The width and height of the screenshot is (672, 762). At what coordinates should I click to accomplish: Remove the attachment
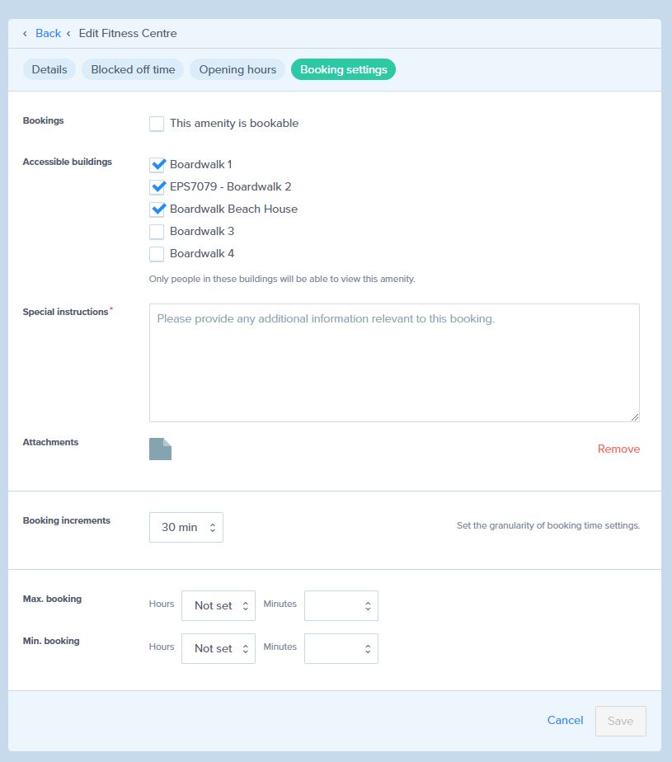coord(618,449)
